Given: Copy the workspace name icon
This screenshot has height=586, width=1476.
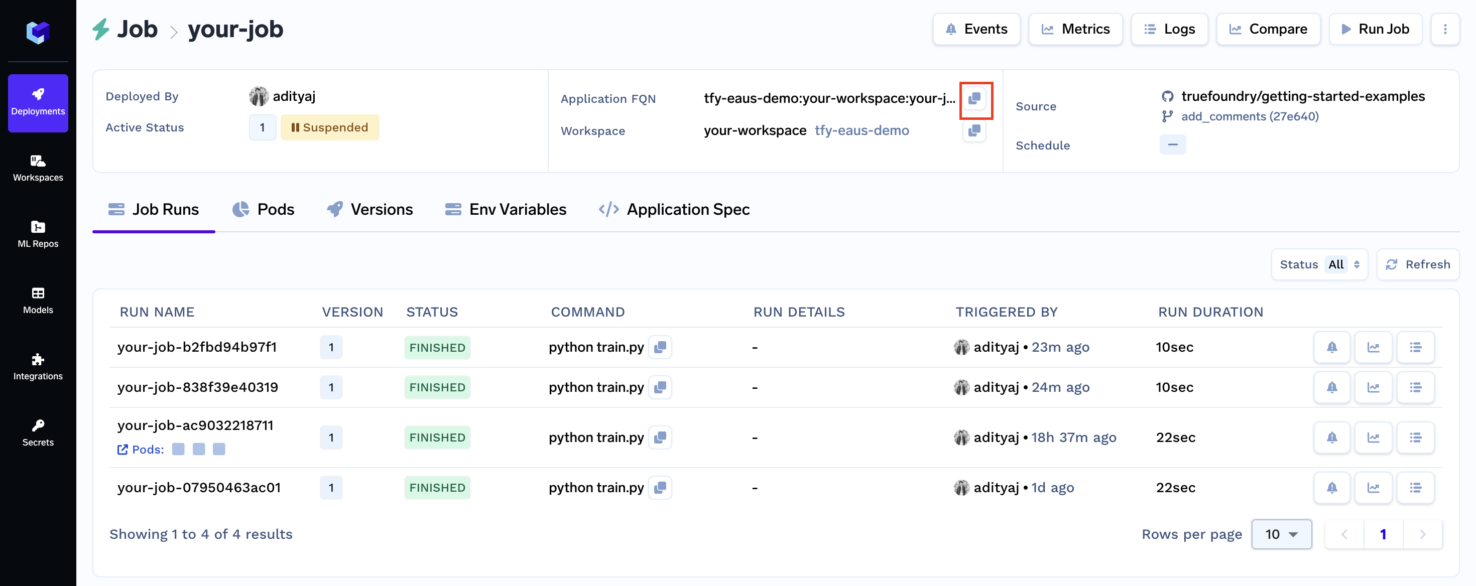Looking at the screenshot, I should click(973, 131).
